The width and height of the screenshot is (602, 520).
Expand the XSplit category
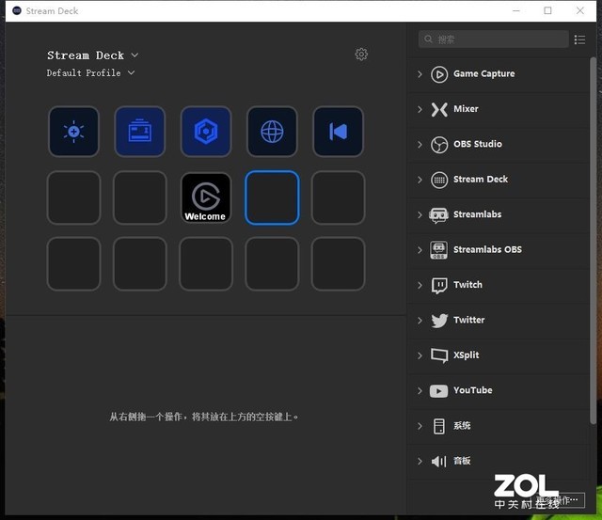(x=420, y=355)
